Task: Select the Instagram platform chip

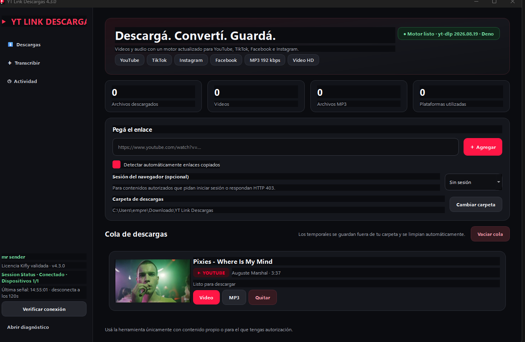Action: 191,60
